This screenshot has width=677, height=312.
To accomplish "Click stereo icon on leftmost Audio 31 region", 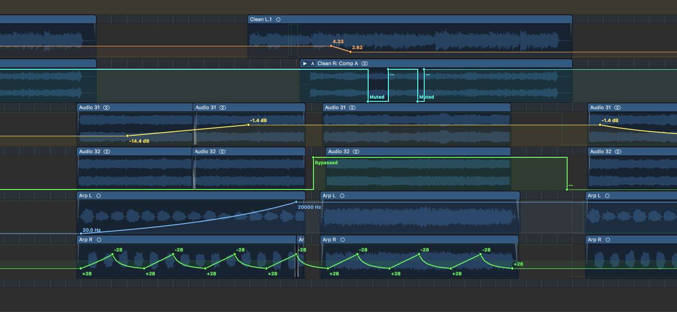I will (107, 107).
